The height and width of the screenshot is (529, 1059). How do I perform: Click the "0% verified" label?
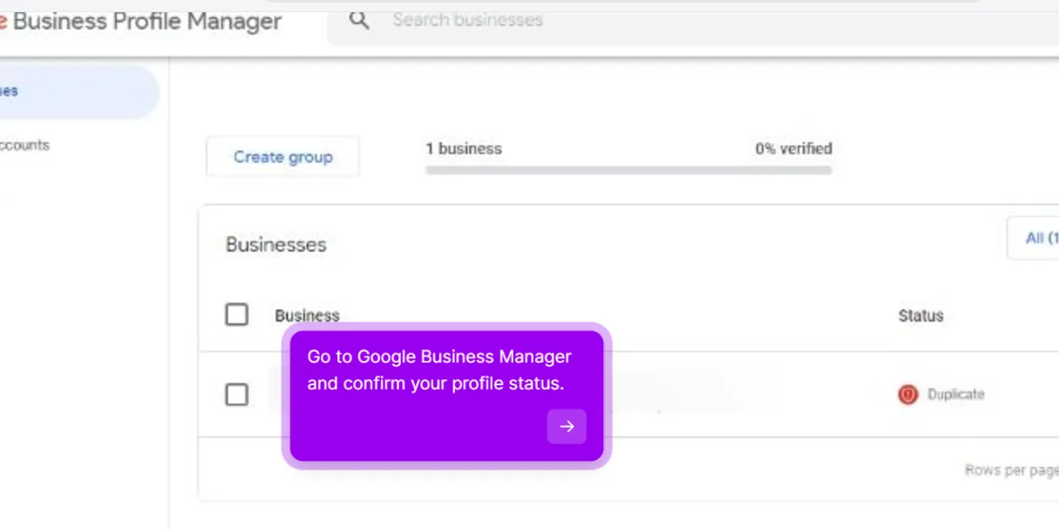(793, 148)
